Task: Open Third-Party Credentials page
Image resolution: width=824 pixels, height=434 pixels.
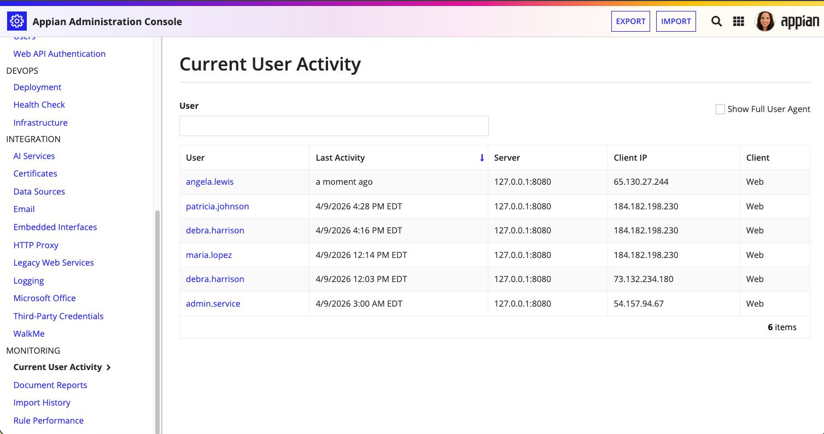Action: [59, 316]
